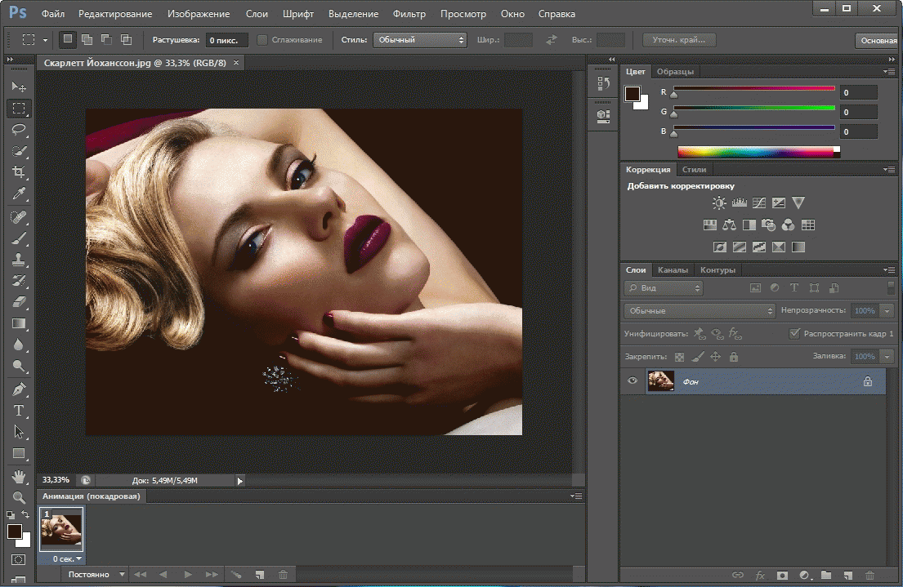Add a Levels adjustment
This screenshot has width=903, height=587.
point(739,202)
